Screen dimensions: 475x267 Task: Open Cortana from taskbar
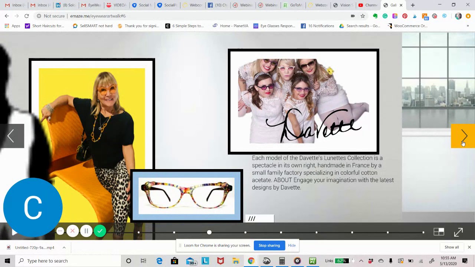click(128, 261)
